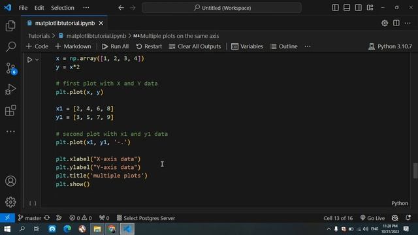Split the editor right
The image size is (418, 235).
coord(396,23)
